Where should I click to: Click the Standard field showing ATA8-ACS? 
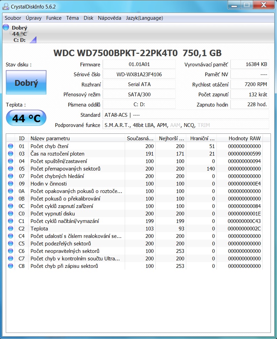186,115
